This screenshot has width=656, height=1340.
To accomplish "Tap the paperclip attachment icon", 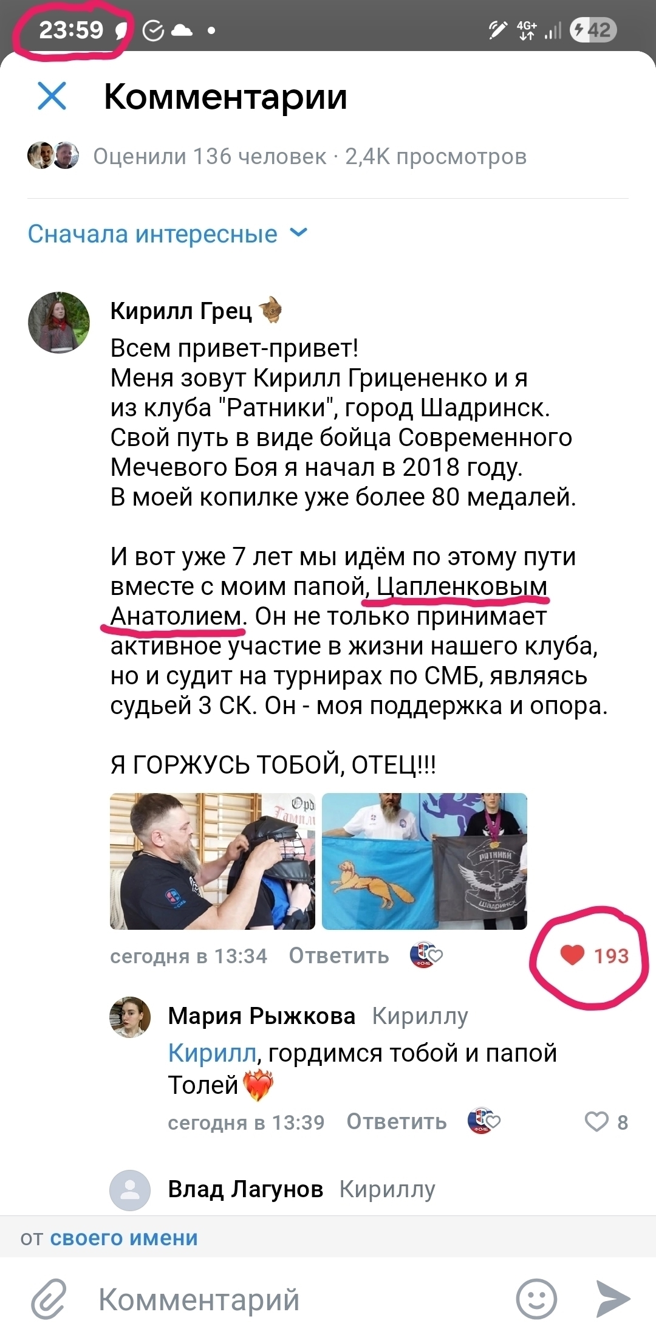I will pos(49,1299).
